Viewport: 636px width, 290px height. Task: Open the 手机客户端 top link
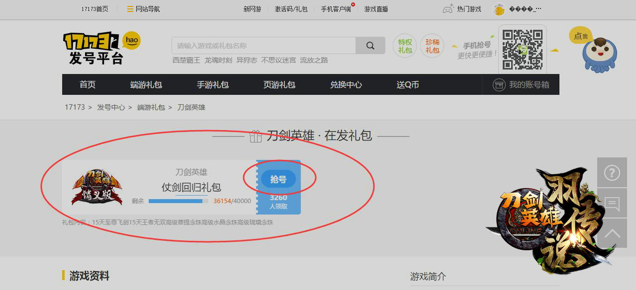click(x=336, y=9)
